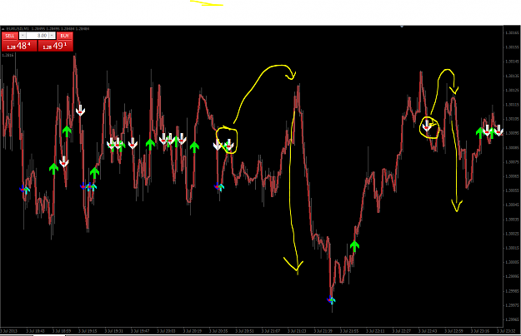The image size is (521, 336).
Task: Increase trade volume with the right stepper arrow
Action: click(53, 36)
